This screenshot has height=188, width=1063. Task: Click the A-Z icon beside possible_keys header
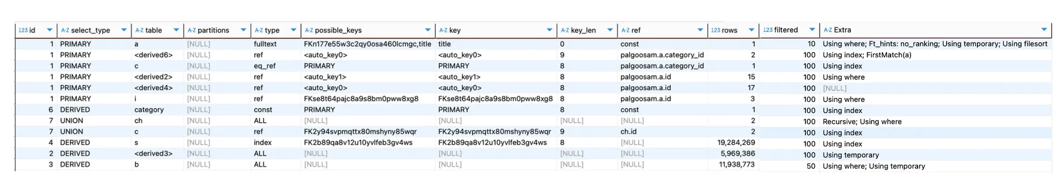(309, 30)
